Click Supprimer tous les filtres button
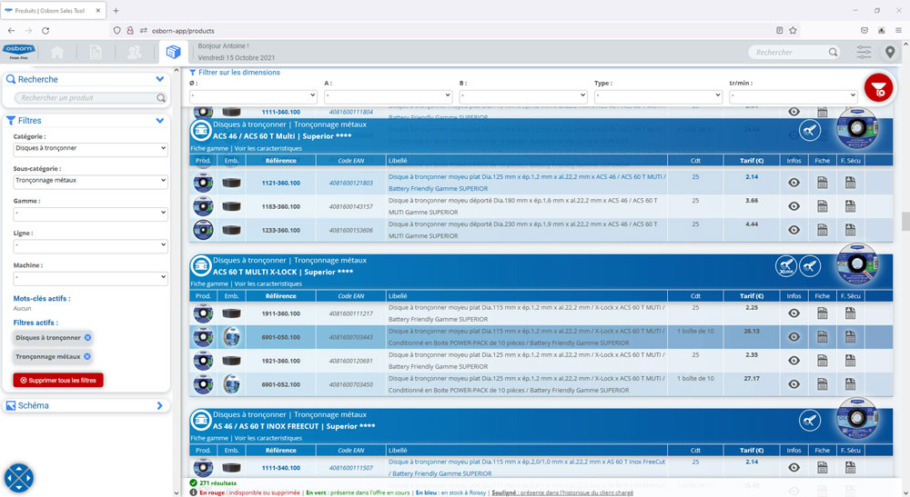The width and height of the screenshot is (910, 497). coord(58,381)
